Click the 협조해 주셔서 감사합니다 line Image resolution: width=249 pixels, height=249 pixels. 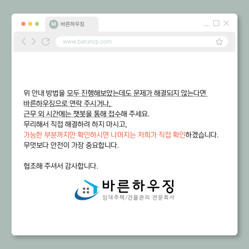[61, 166]
